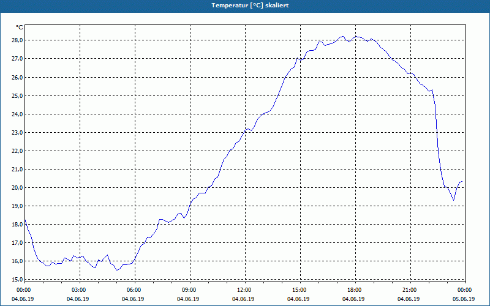Select the 25,0 y-axis value
490x306 pixels.
(18, 95)
